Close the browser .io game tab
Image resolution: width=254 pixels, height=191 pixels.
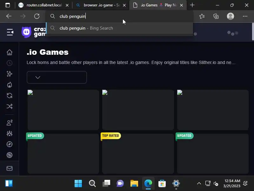[124, 5]
